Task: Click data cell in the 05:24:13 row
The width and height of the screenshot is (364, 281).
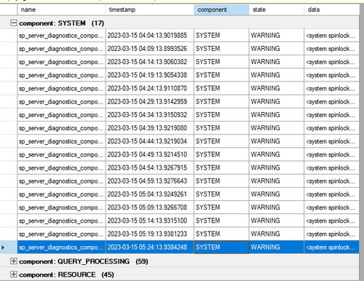Action: tap(332, 248)
